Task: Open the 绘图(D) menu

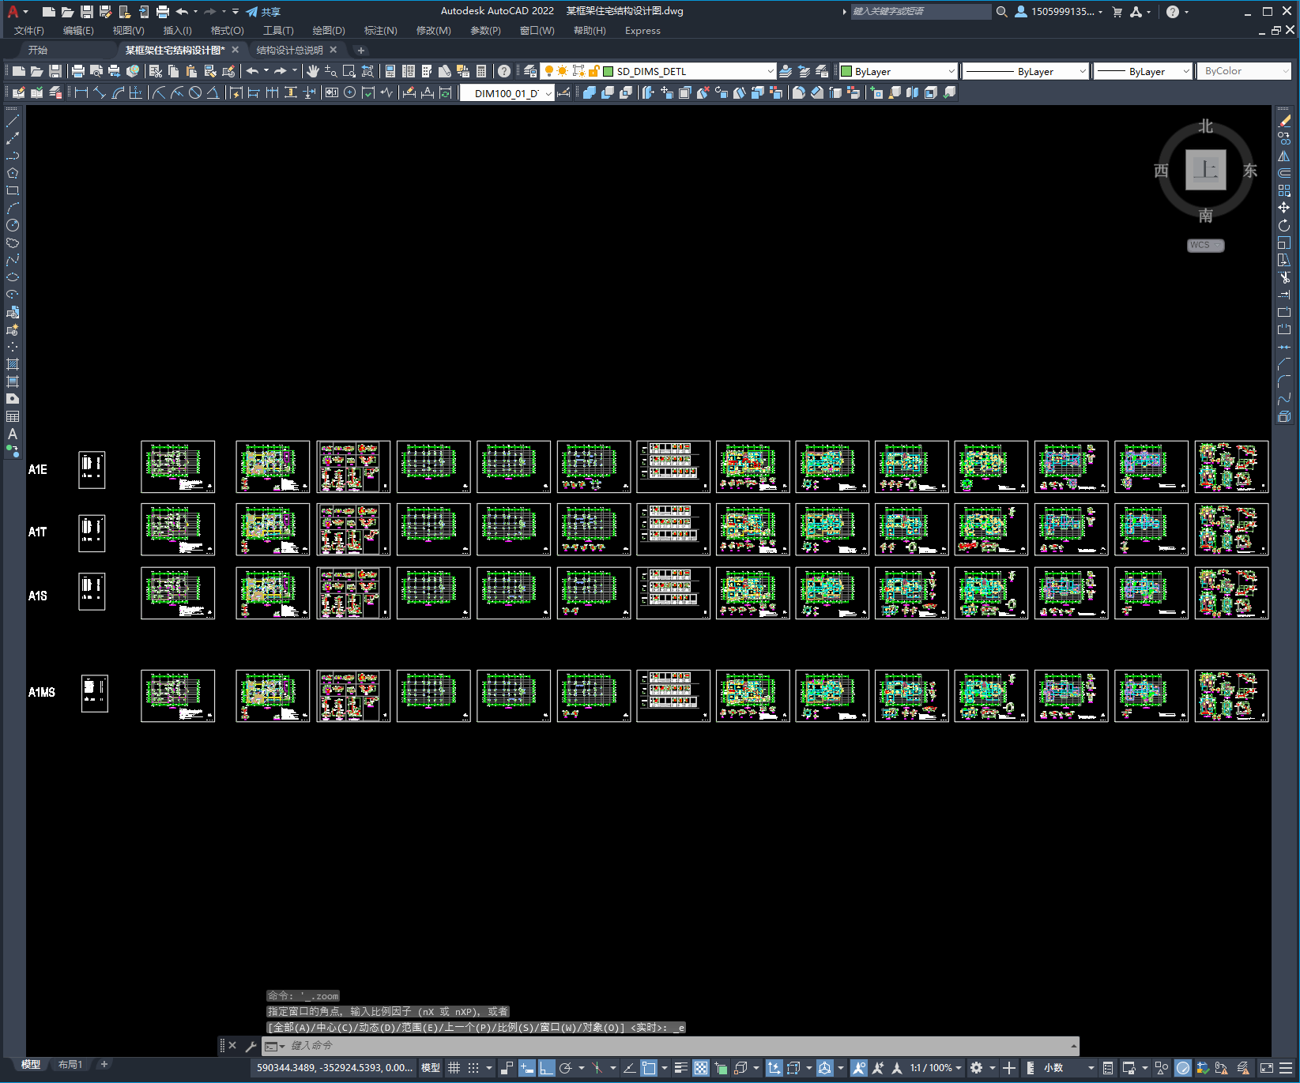Action: (x=329, y=31)
